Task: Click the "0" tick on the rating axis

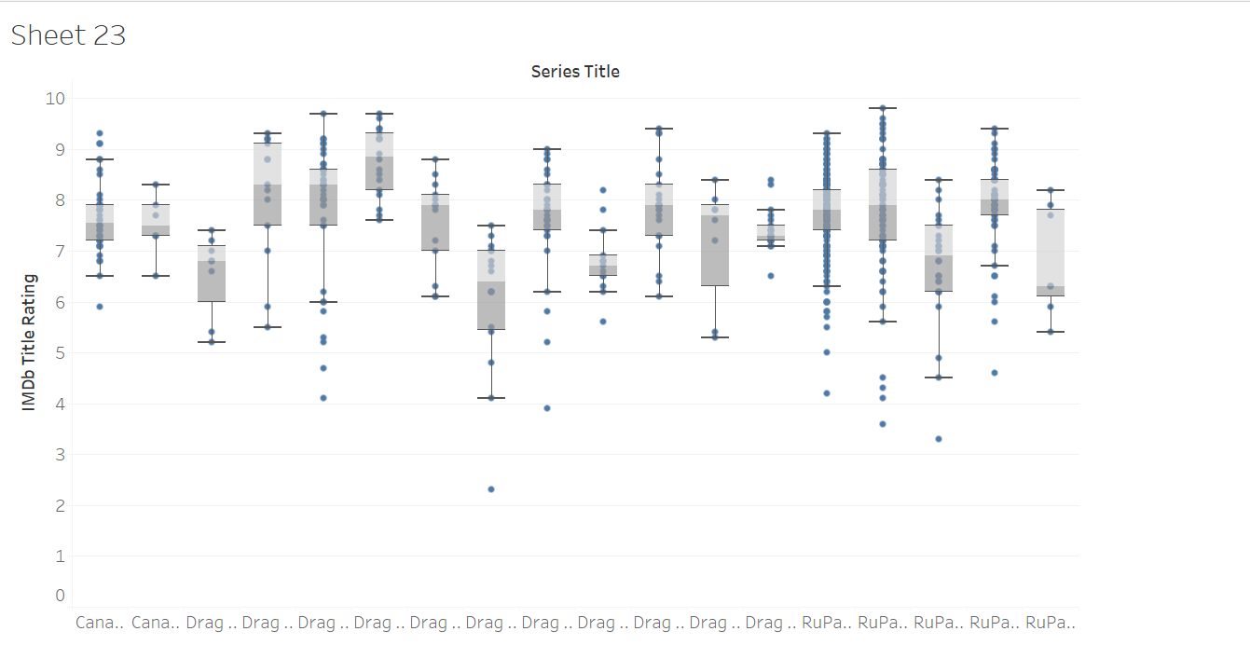Action: (x=61, y=596)
